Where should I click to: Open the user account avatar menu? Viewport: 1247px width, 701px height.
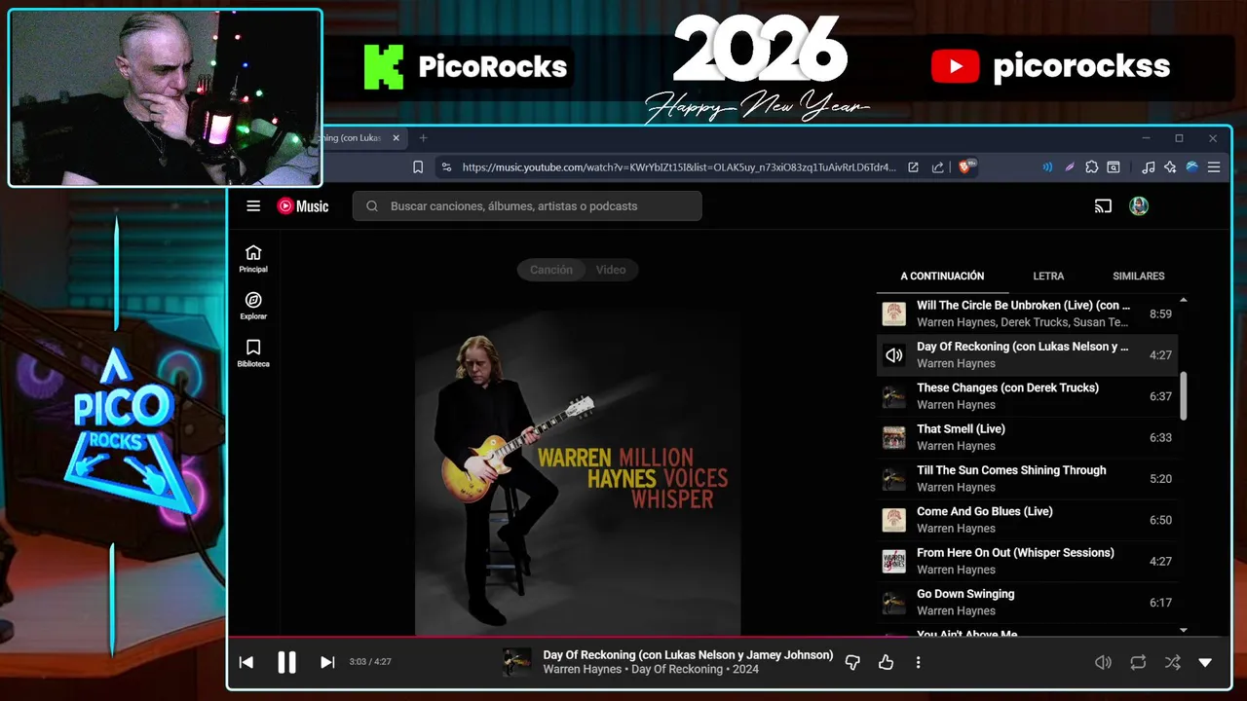tap(1139, 205)
